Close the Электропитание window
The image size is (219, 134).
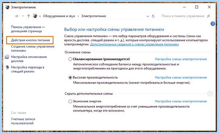point(209,7)
